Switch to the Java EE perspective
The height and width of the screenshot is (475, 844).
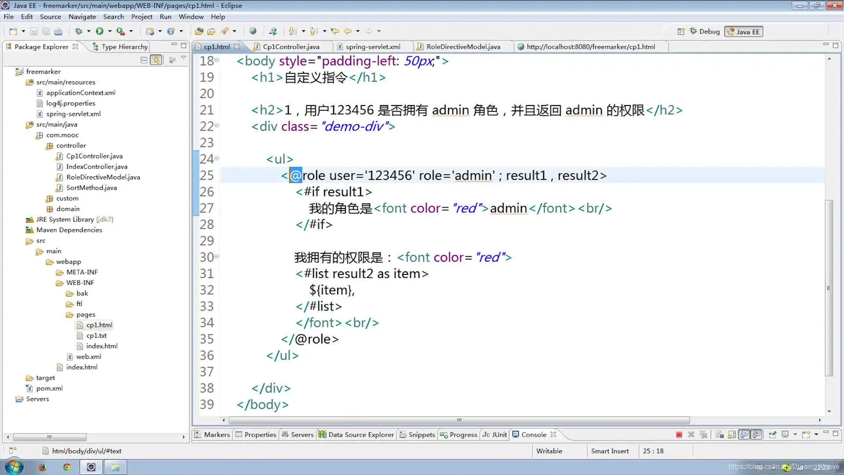743,31
